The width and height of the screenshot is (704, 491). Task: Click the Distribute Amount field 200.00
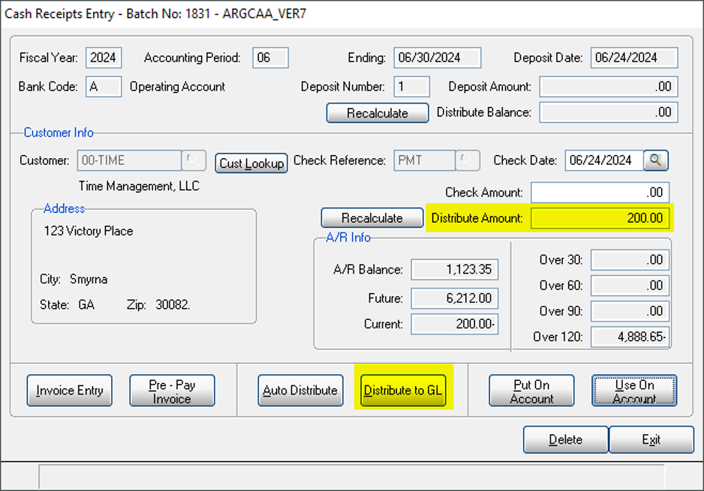pyautogui.click(x=600, y=218)
